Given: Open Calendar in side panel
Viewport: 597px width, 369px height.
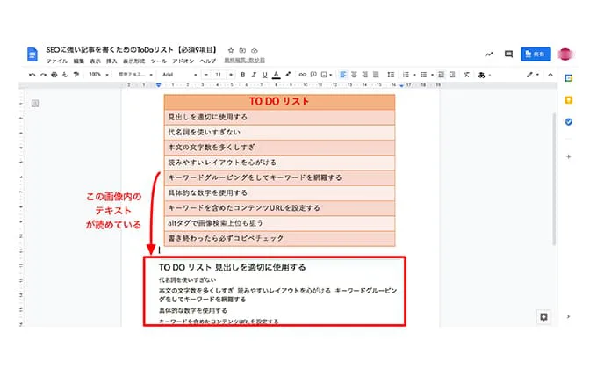Looking at the screenshot, I should [568, 78].
